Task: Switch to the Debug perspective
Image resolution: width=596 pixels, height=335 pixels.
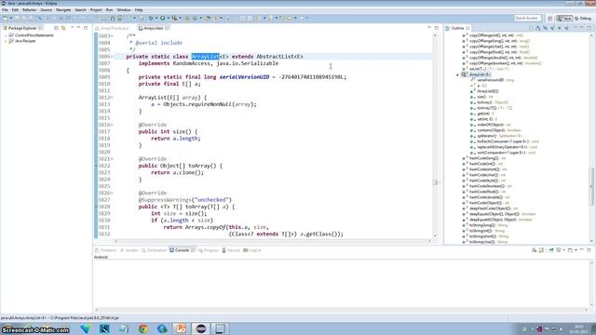Action: click(583, 19)
